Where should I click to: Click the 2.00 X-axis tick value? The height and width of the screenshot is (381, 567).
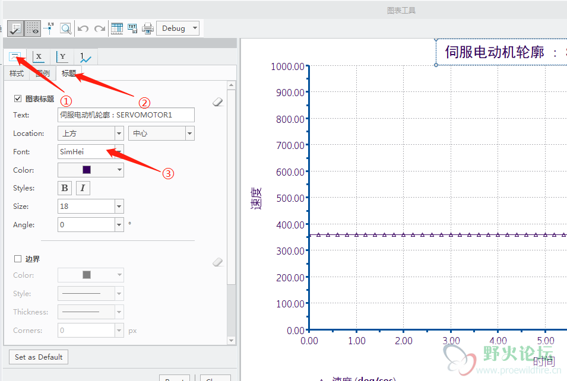click(x=404, y=341)
